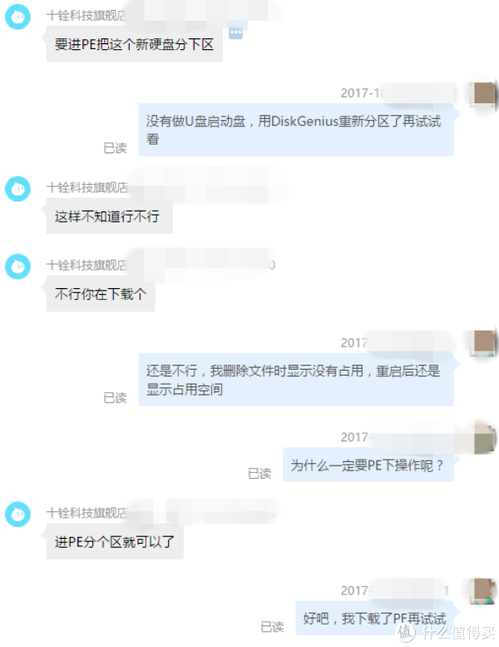Click the shop avatar beside 进PE分个区就可以了

coord(17,514)
